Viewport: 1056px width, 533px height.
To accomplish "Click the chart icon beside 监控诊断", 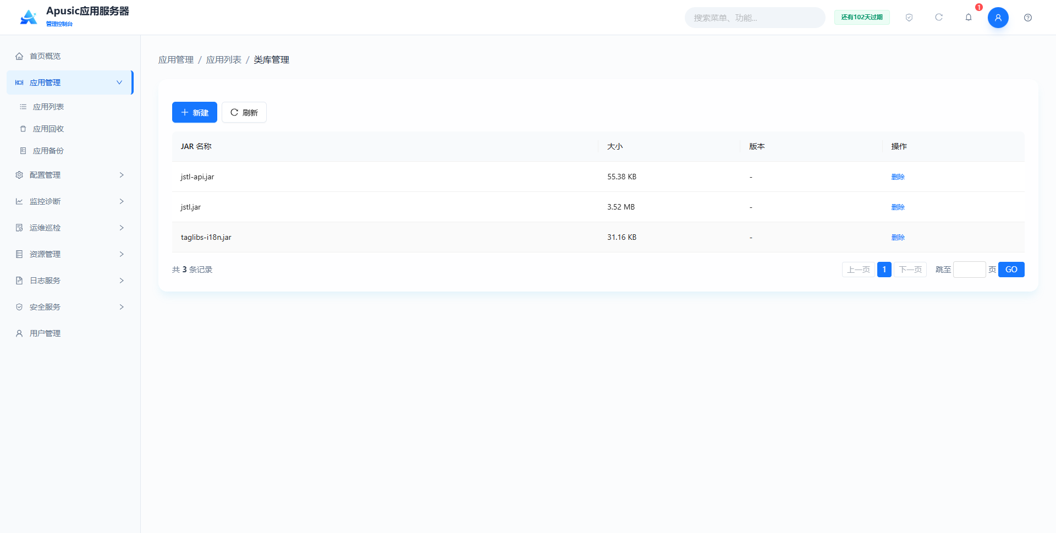I will pyautogui.click(x=19, y=201).
